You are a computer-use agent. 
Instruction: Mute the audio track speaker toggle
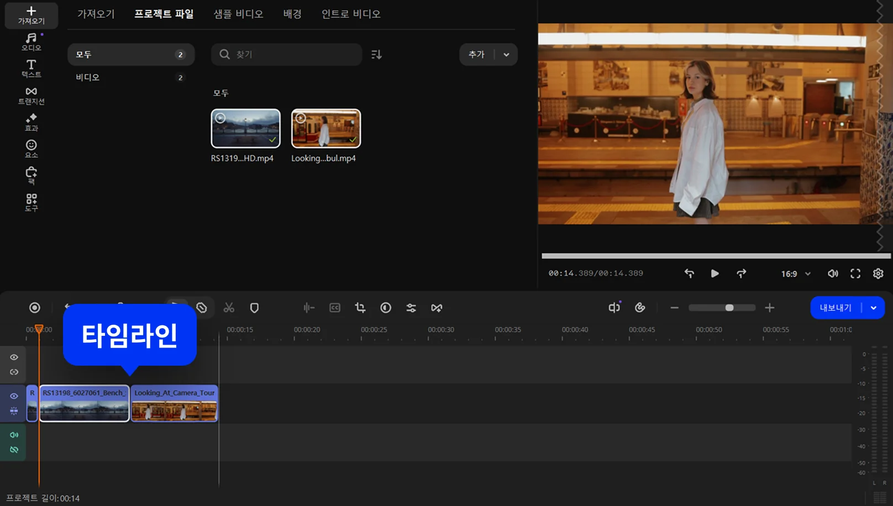(14, 435)
